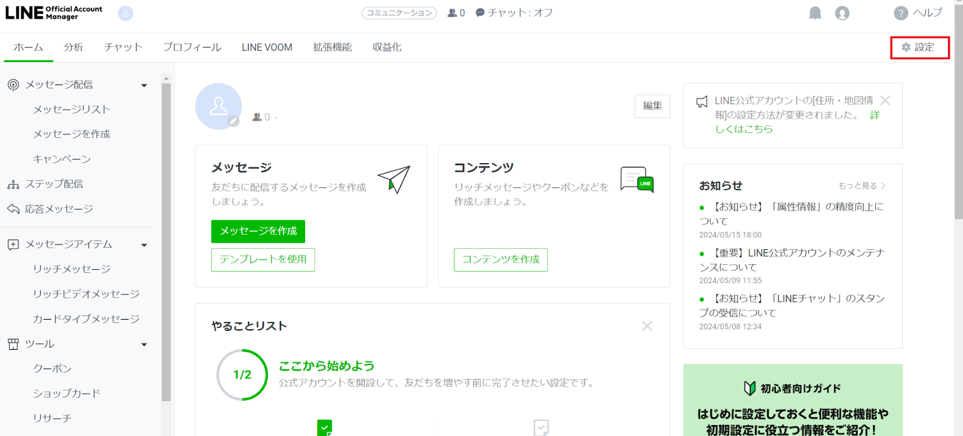Open the 属性情報 の精度向上 news item

click(x=791, y=214)
